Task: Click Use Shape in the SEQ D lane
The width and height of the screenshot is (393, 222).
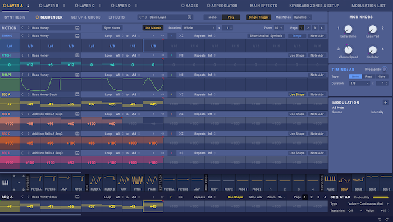Action: (x=297, y=153)
